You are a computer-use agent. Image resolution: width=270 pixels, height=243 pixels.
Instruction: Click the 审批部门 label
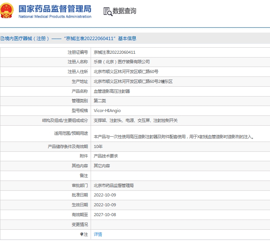(x=80, y=185)
